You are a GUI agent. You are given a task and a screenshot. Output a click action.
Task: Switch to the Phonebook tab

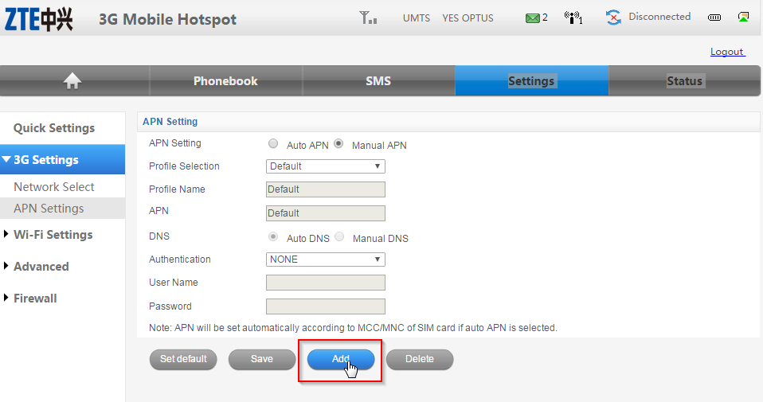pyautogui.click(x=225, y=81)
